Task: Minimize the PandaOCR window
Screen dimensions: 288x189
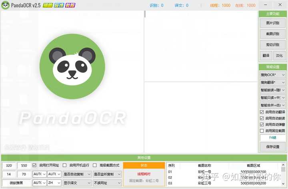Action: pos(266,5)
